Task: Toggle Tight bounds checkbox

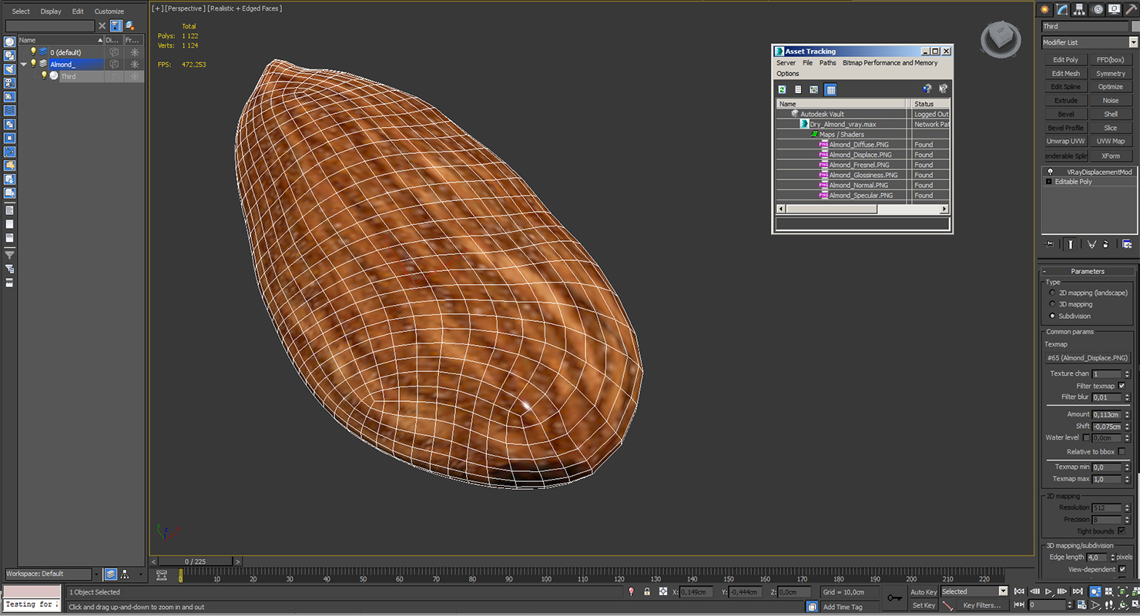Action: [1122, 531]
